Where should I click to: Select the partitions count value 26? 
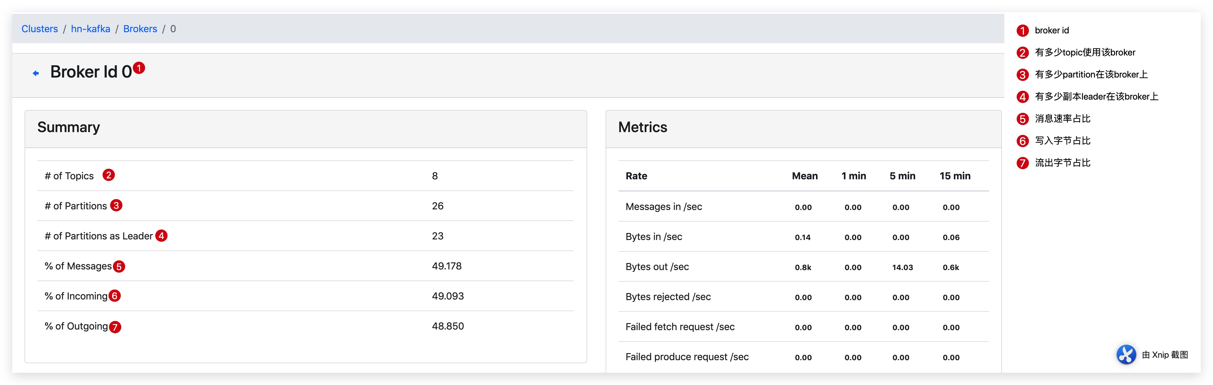pyautogui.click(x=437, y=206)
